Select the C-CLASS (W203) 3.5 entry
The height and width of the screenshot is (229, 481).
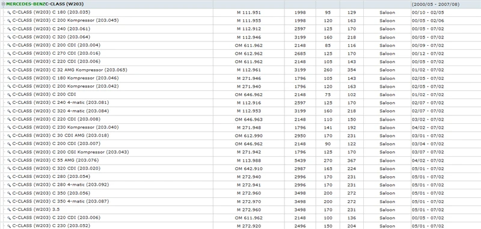click(x=36, y=210)
